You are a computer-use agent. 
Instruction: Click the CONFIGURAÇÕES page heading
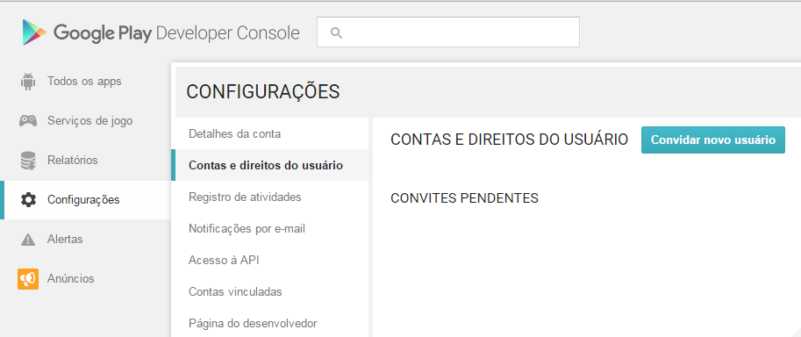(262, 92)
